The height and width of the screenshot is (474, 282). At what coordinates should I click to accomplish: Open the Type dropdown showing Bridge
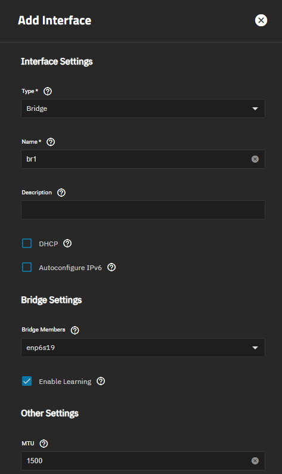143,109
